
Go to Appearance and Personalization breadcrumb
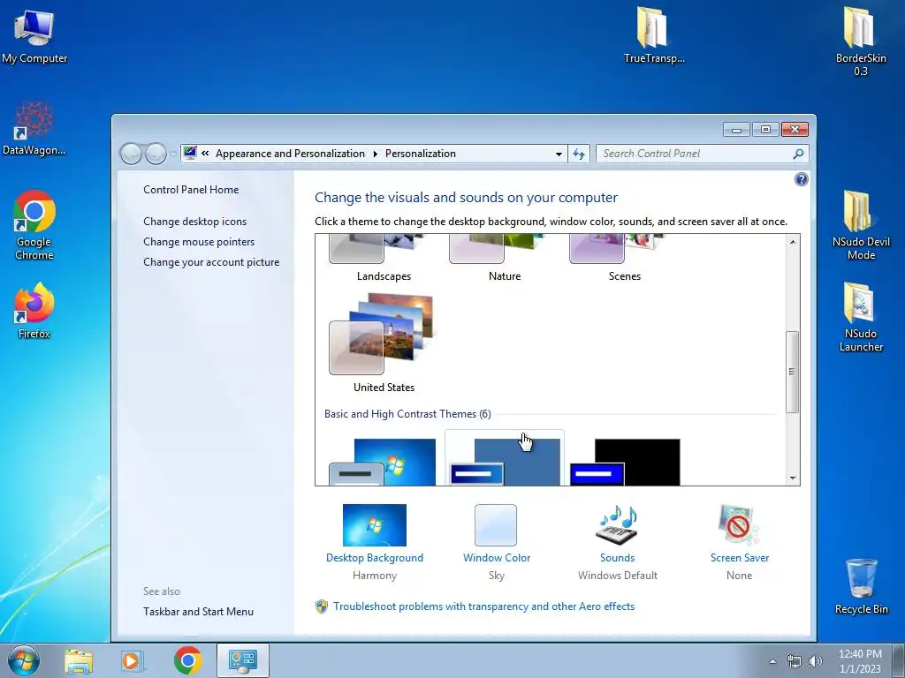point(290,154)
